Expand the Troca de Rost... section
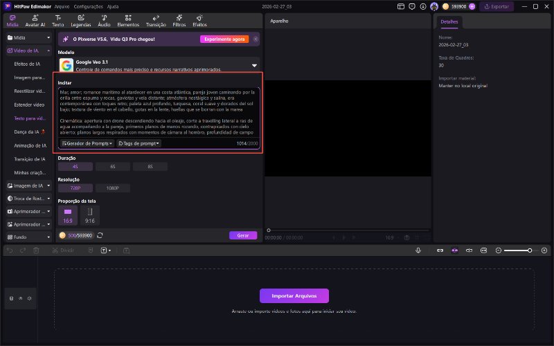The width and height of the screenshot is (554, 346). pyautogui.click(x=28, y=199)
